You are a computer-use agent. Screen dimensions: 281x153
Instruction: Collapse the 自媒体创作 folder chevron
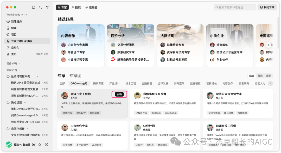pos(28,129)
